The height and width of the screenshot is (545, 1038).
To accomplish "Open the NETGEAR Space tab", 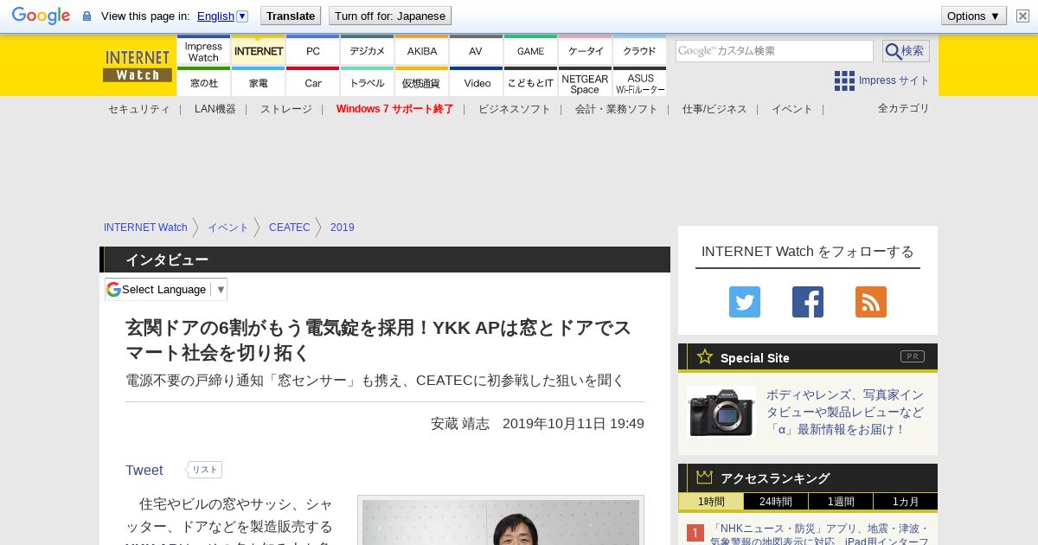I will [x=585, y=81].
